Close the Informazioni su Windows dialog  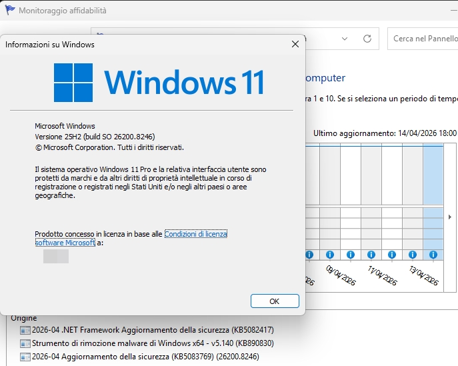(x=295, y=44)
